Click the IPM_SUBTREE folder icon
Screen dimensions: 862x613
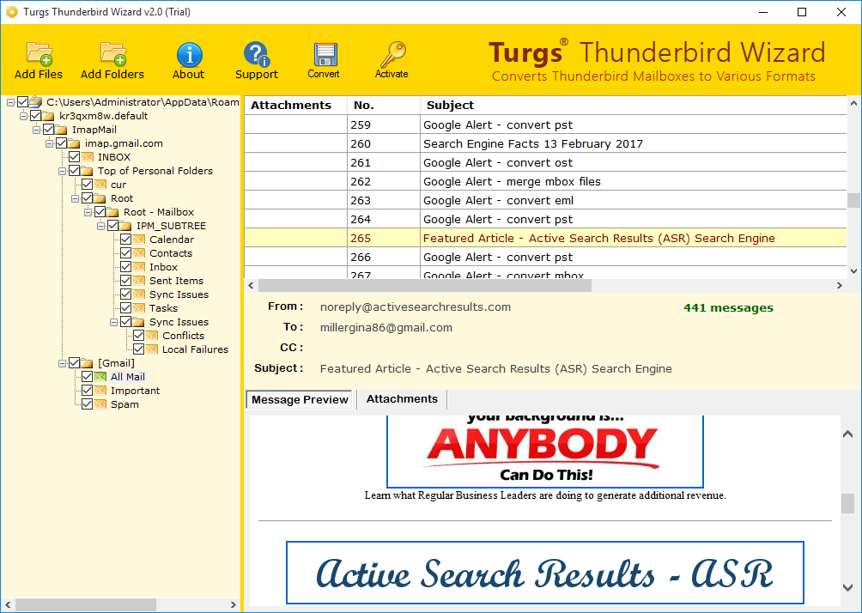(x=126, y=226)
